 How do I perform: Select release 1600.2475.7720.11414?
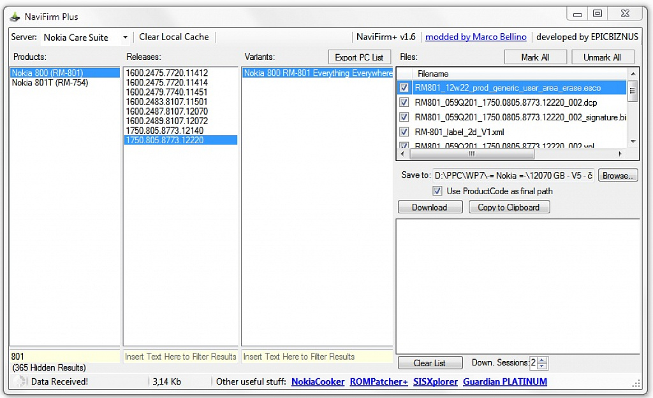[x=180, y=82]
